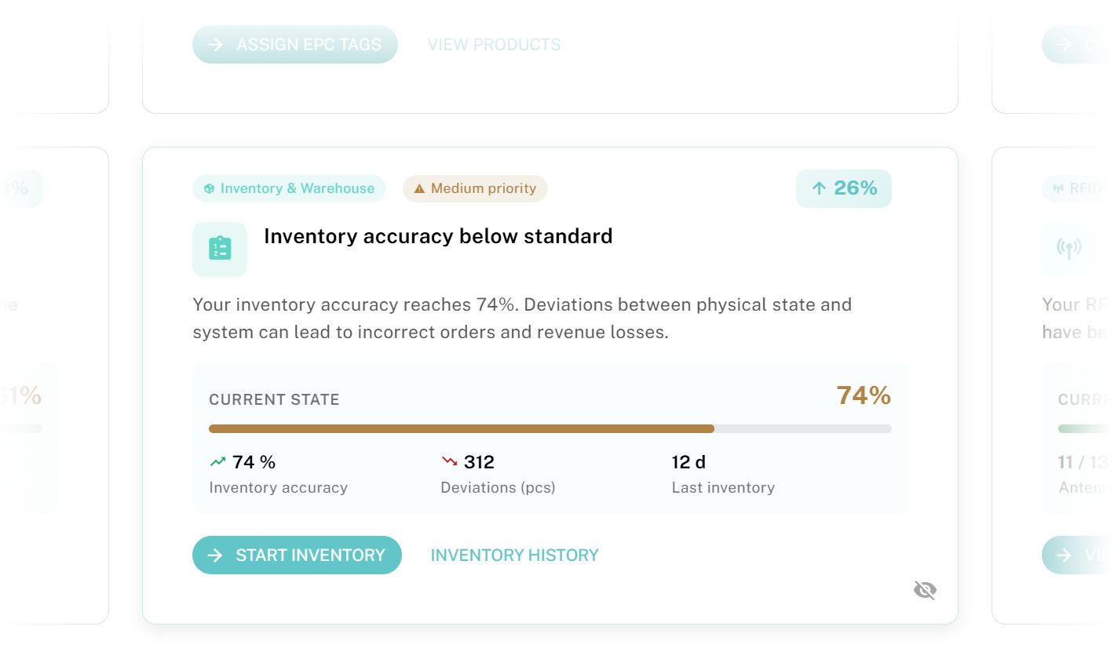Click the warning triangle in Medium priority badge
This screenshot has width=1114, height=659.
(x=419, y=189)
